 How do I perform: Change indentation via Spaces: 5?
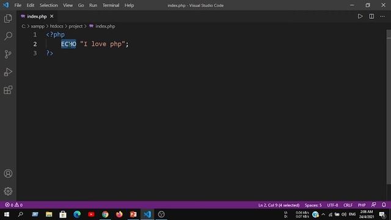[x=313, y=205]
